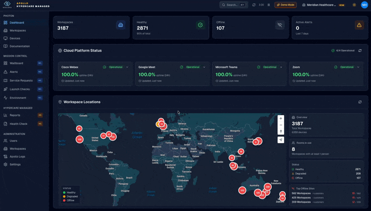
Task: Expand the Cisco Webex status chevron
Action: pos(127,67)
